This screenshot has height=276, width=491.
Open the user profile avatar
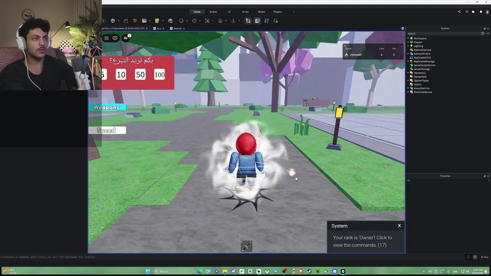tap(487, 12)
